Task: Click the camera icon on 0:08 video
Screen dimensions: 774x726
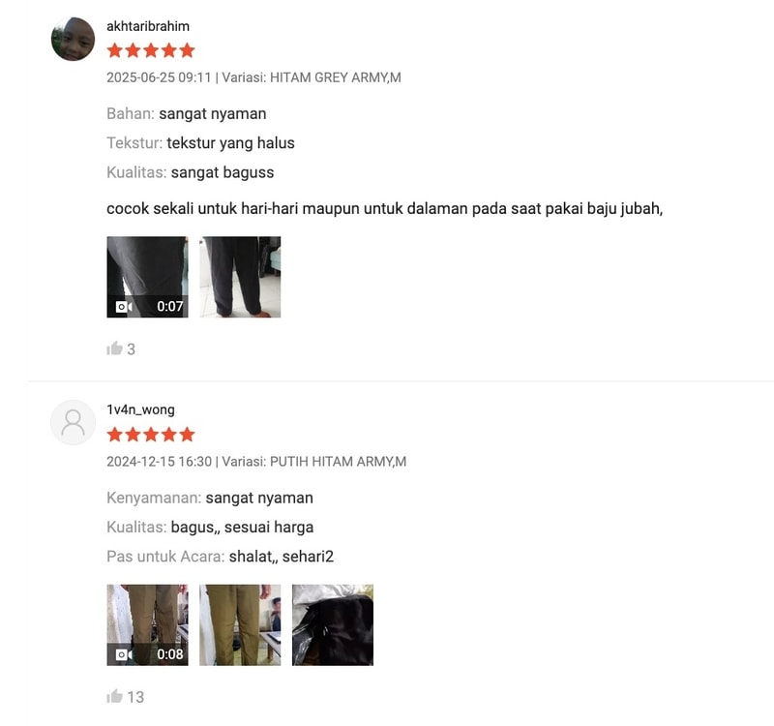Action: click(124, 654)
